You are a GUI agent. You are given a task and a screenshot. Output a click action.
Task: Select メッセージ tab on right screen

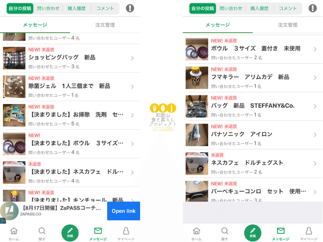[218, 25]
